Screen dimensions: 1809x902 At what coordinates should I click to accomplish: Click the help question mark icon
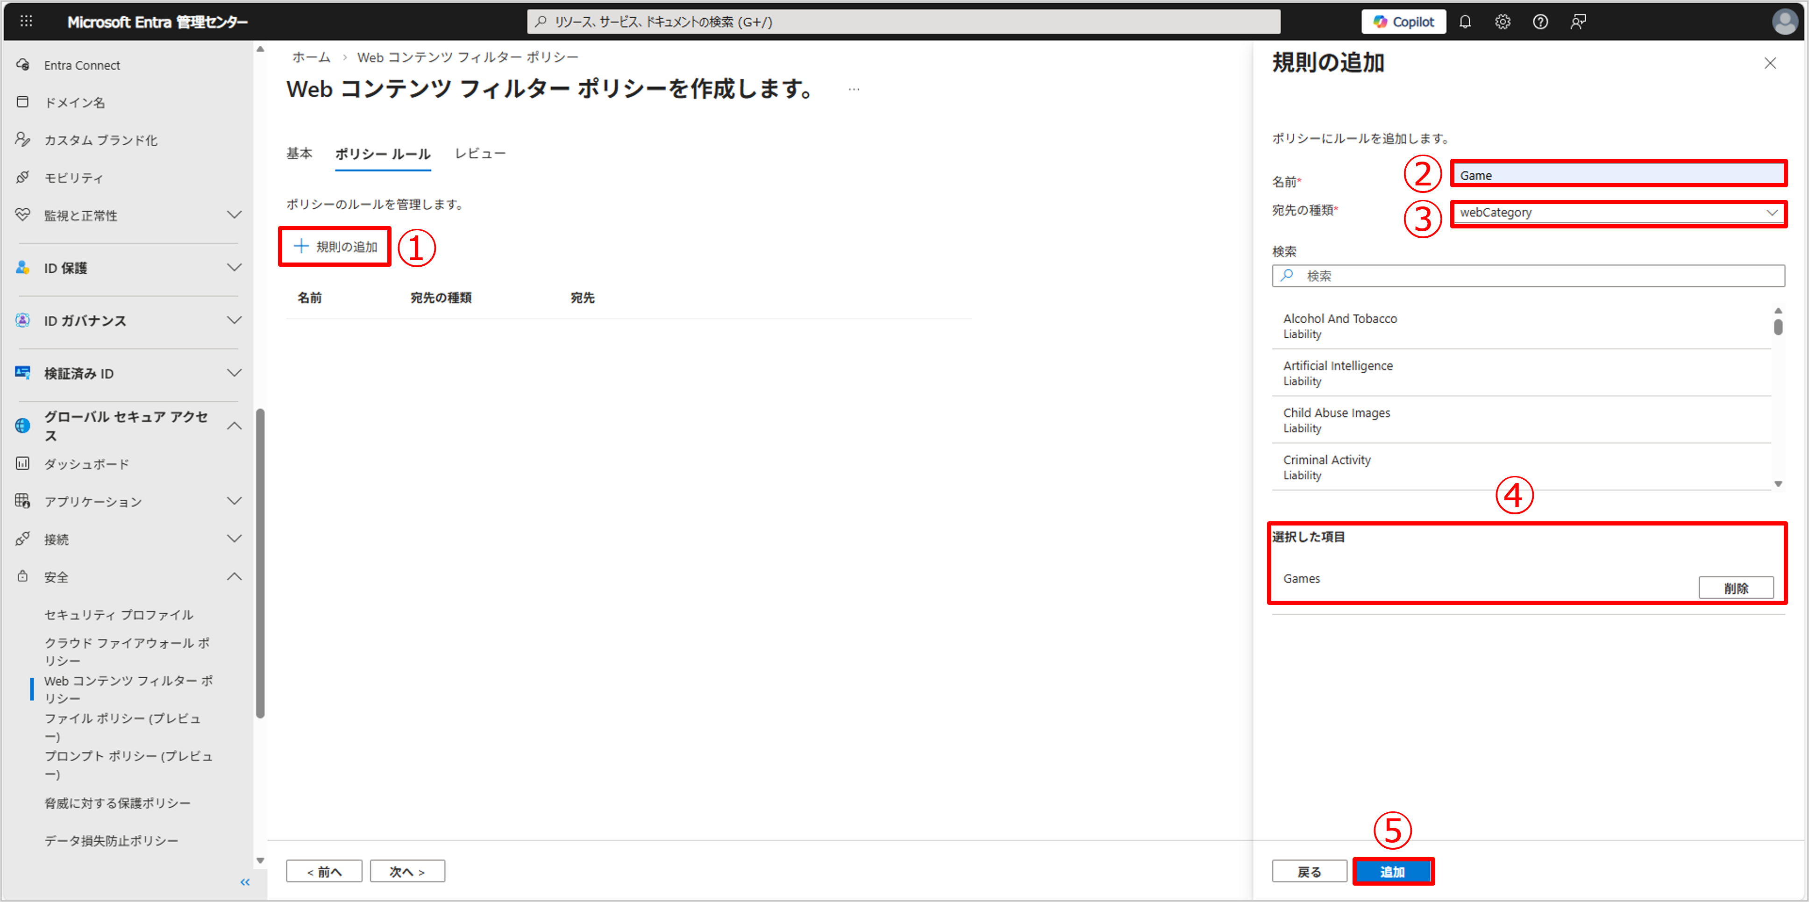pyautogui.click(x=1540, y=22)
